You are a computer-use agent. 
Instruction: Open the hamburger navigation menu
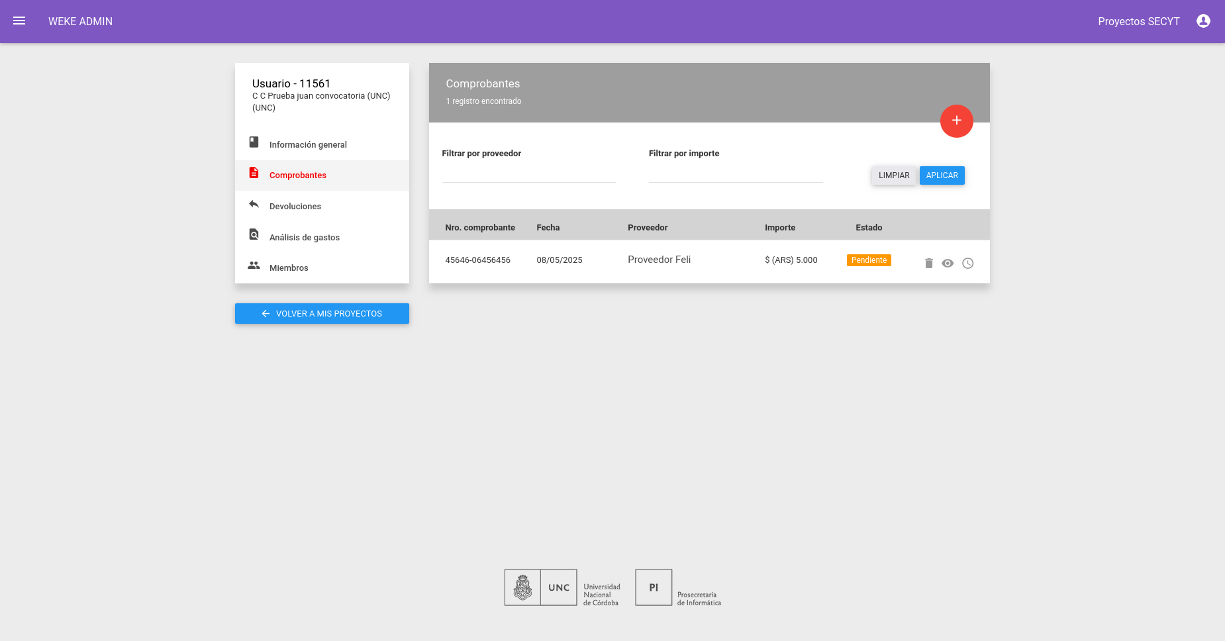pos(19,21)
